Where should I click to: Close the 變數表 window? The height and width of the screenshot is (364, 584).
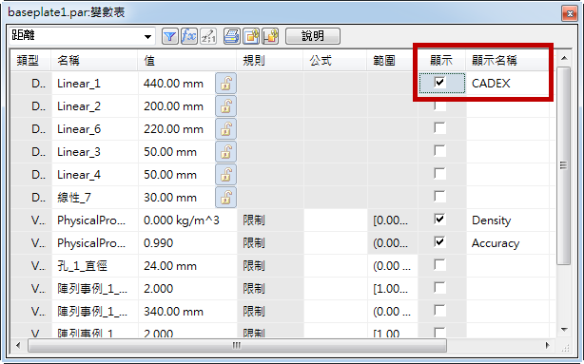(570, 13)
